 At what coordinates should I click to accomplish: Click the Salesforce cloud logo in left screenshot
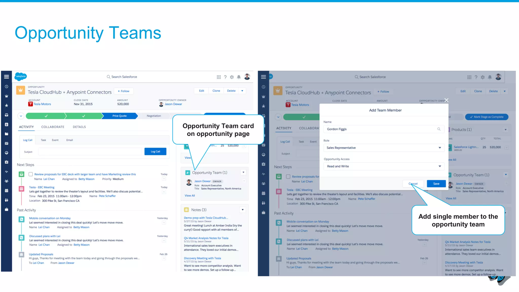point(21,76)
